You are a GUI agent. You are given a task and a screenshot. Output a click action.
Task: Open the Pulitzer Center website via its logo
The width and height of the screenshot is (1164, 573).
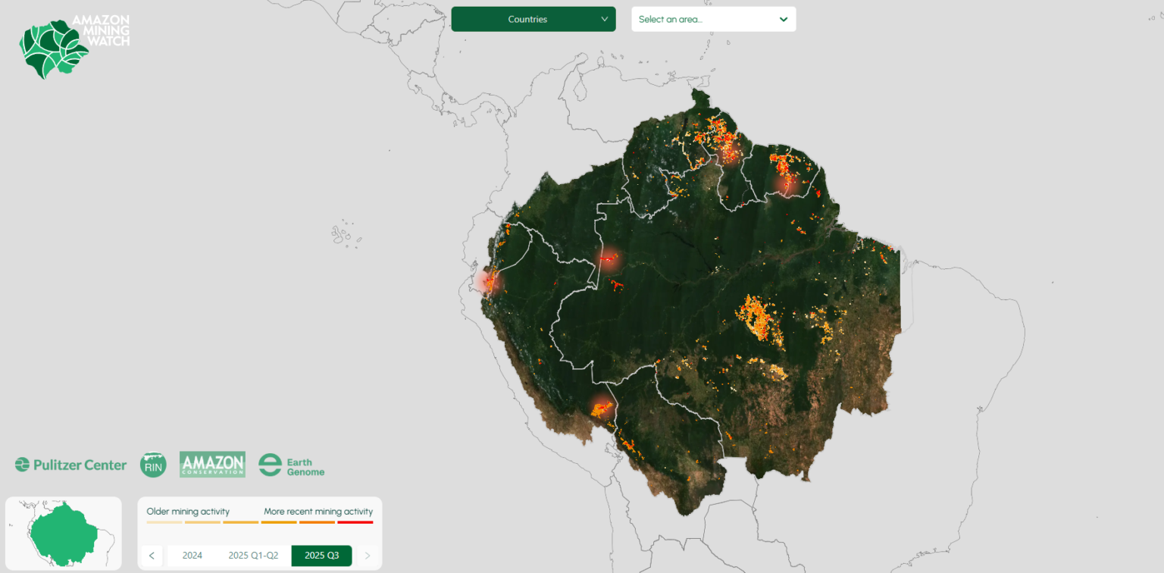coord(70,465)
